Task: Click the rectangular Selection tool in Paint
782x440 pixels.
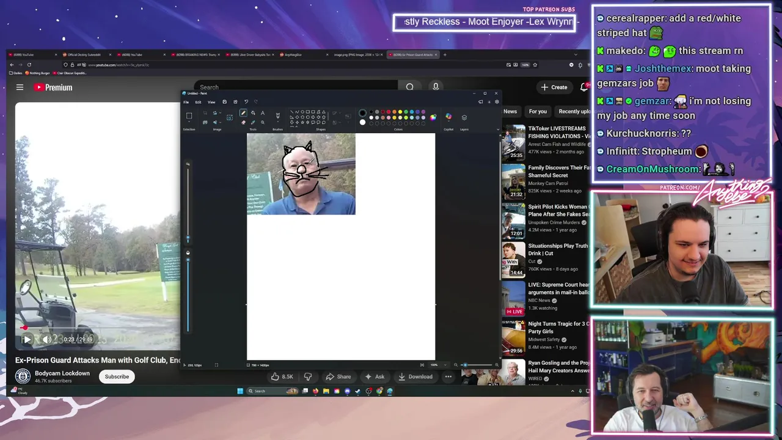Action: click(189, 116)
